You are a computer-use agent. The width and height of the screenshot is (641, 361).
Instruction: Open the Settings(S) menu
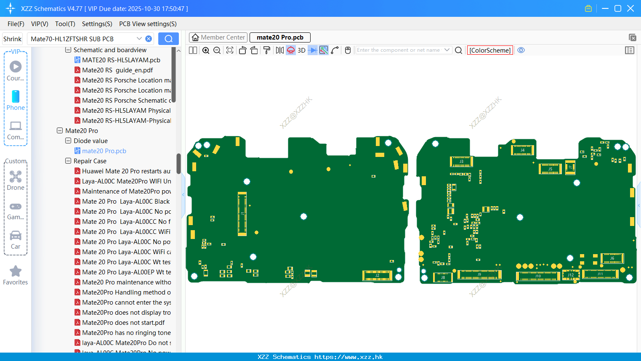pos(97,24)
